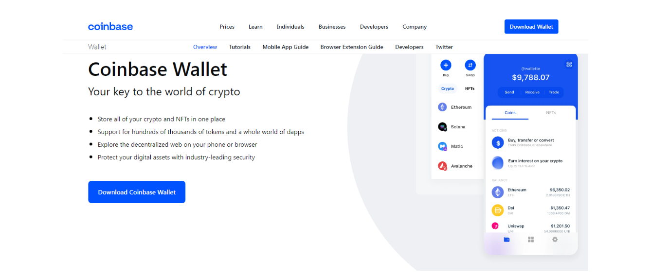The image size is (651, 279).
Task: Tap the Trade button in wallet
Action: (554, 92)
